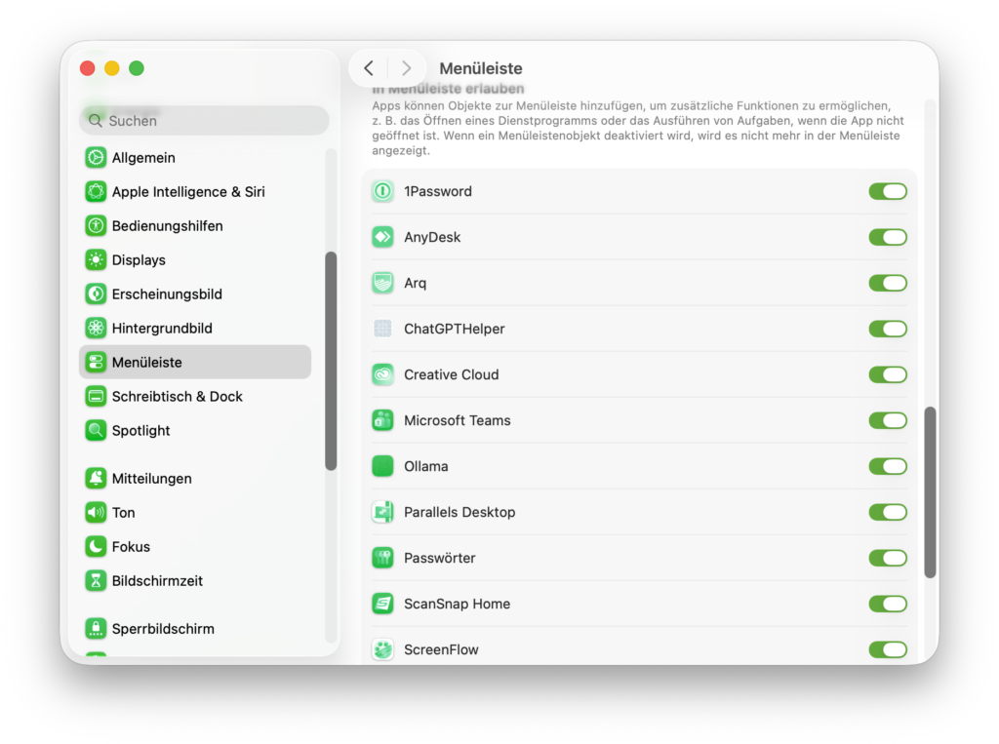Click the search magnifier in the sidebar
Viewport: 999px width, 744px height.
click(x=95, y=120)
